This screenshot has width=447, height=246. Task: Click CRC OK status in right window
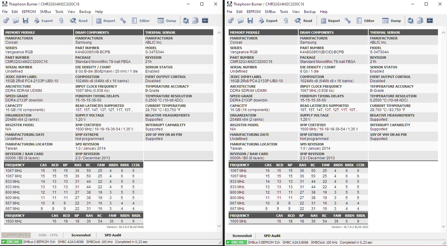tap(236, 242)
